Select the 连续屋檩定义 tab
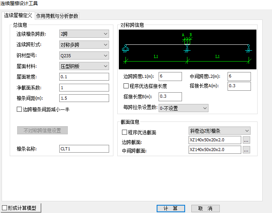This screenshot has height=213, width=272. (x=18, y=16)
